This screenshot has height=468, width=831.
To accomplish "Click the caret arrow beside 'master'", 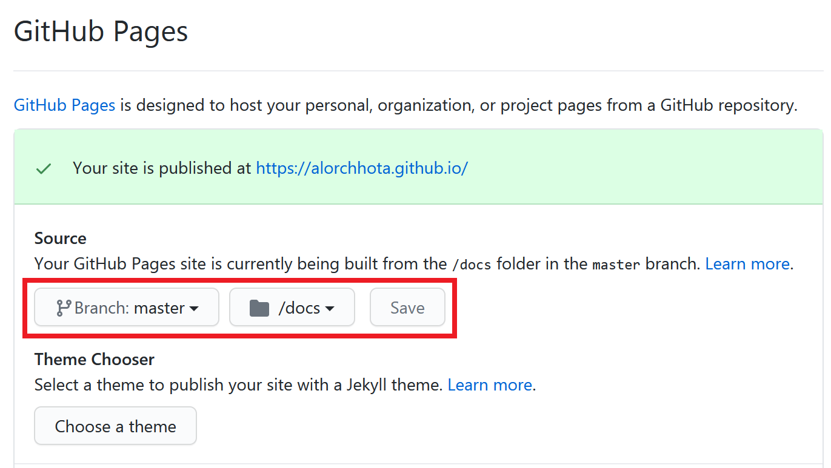I will coord(194,308).
